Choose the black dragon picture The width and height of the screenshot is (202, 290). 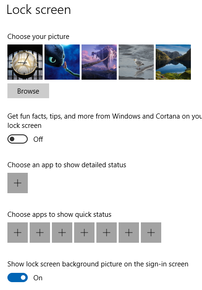62,62
